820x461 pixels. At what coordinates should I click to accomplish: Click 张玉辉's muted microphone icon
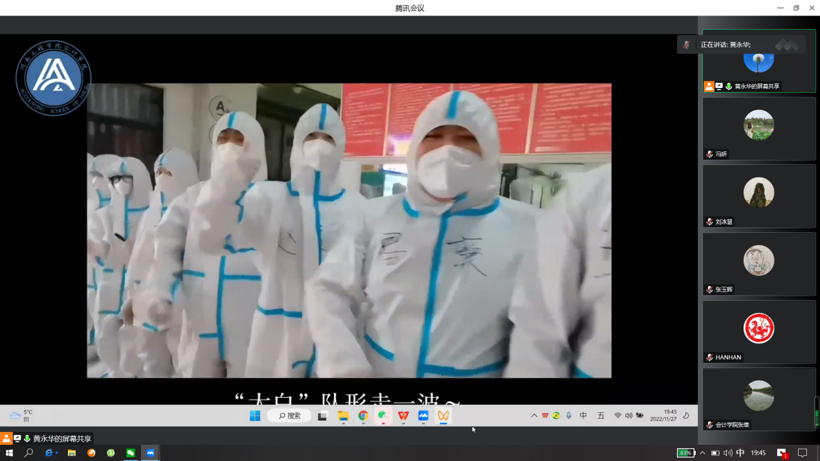[x=710, y=290]
